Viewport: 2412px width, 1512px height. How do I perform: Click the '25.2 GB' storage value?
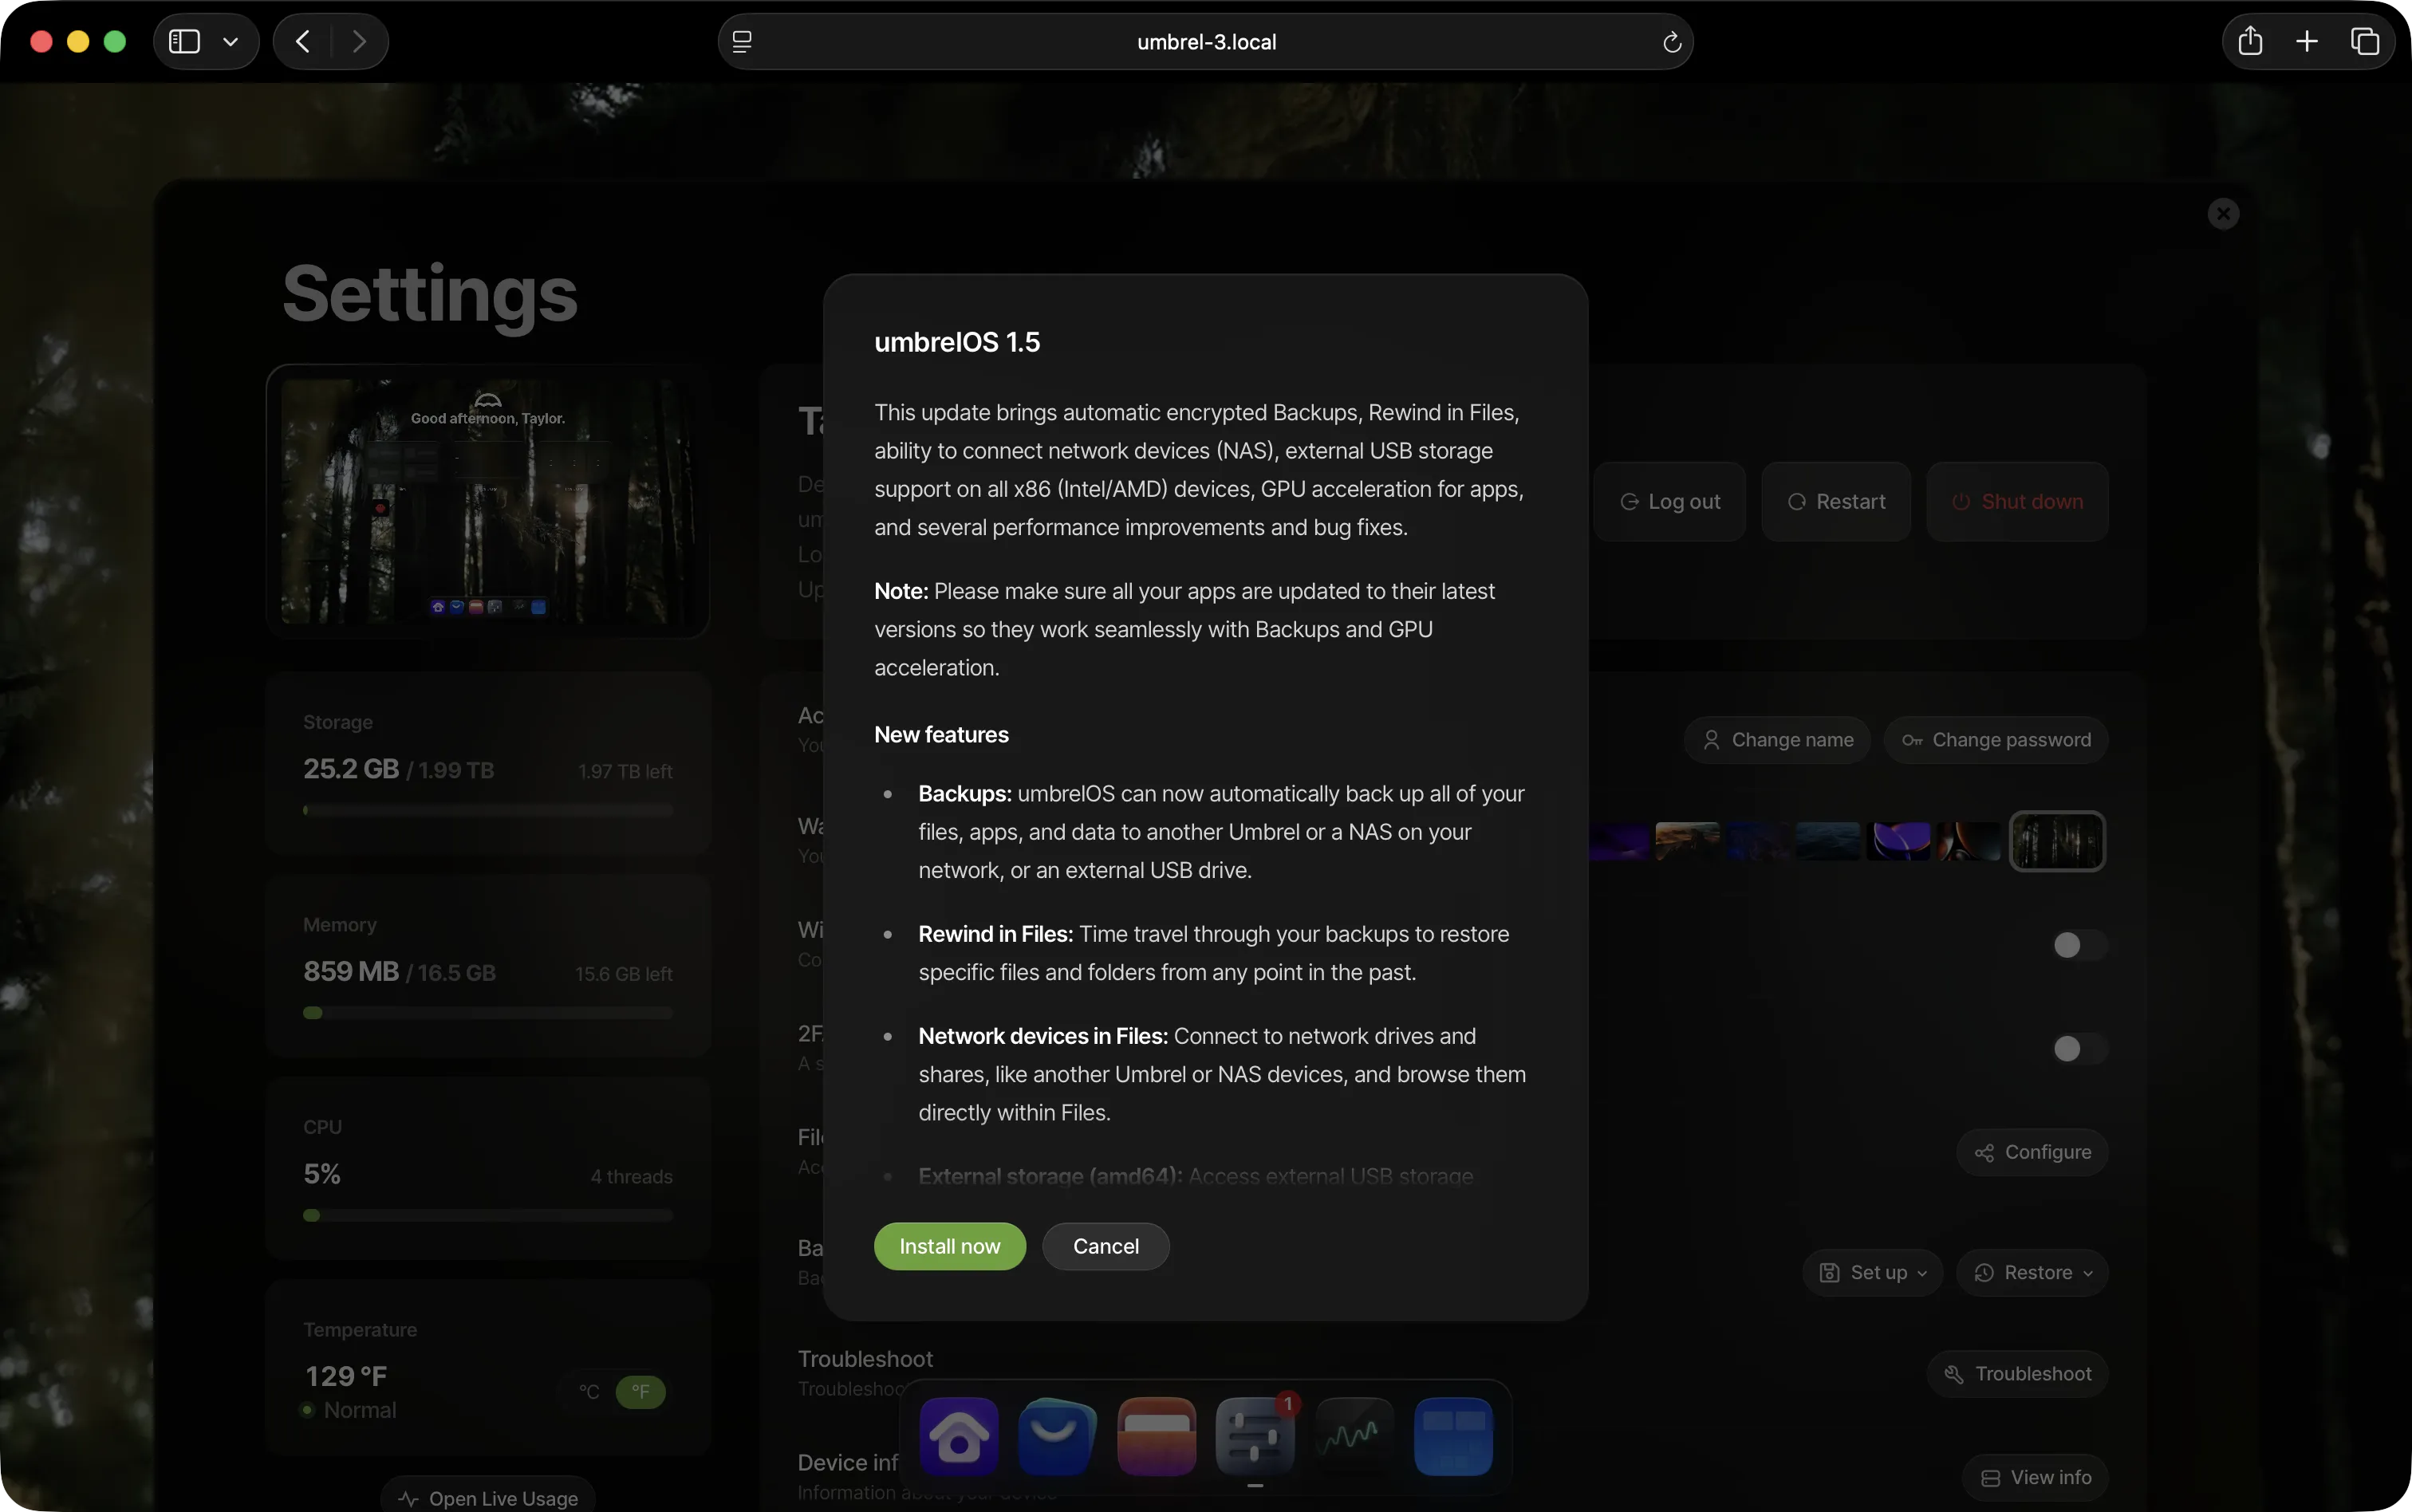[x=351, y=768]
